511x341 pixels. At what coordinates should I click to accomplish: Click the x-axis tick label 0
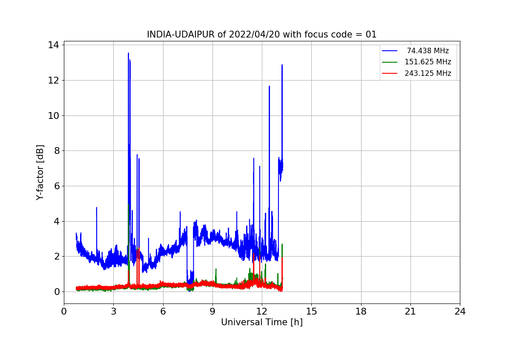(x=64, y=312)
